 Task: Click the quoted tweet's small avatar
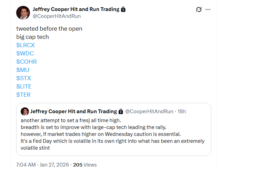(x=24, y=111)
